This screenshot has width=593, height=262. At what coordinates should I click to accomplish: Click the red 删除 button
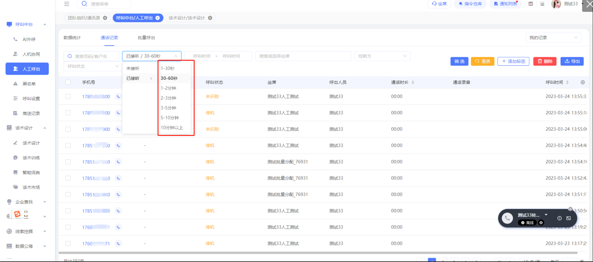[545, 61]
